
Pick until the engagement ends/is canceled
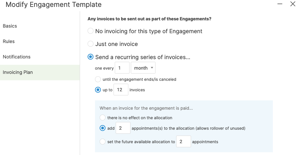[98, 79]
